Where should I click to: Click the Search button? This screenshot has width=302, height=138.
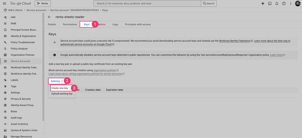209,3
